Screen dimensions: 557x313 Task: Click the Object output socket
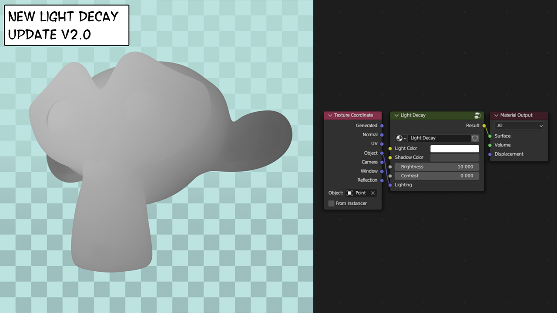pyautogui.click(x=382, y=153)
